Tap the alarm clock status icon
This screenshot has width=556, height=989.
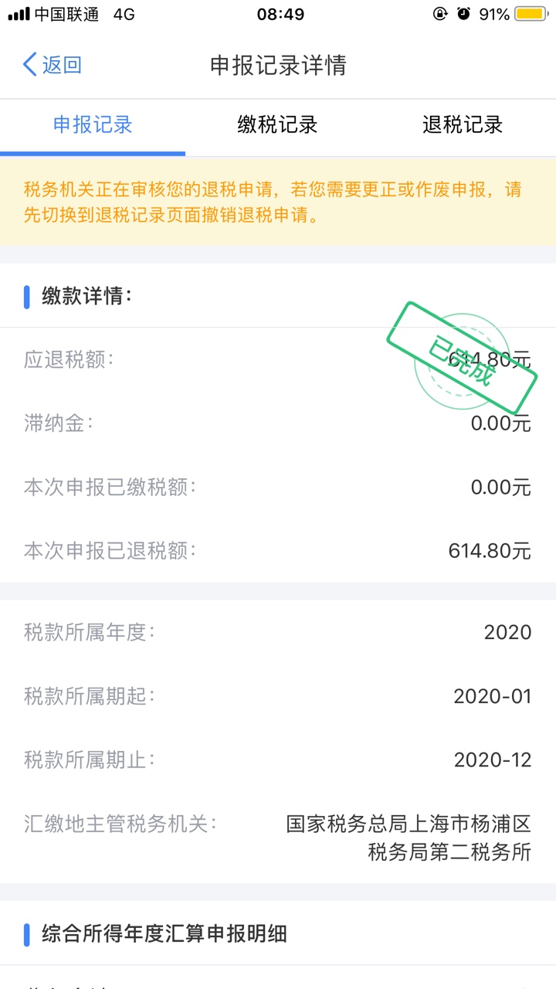pos(463,14)
